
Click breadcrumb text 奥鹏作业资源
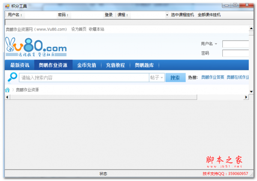pos(27,90)
